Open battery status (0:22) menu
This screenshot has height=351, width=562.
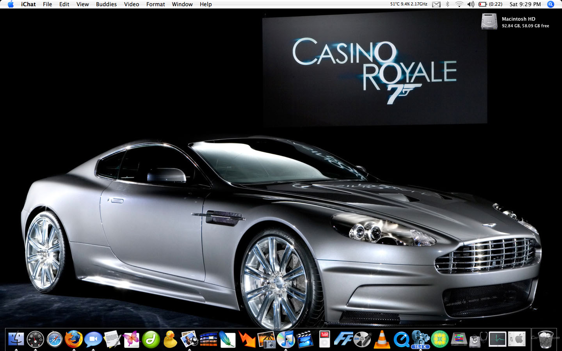[x=491, y=4]
